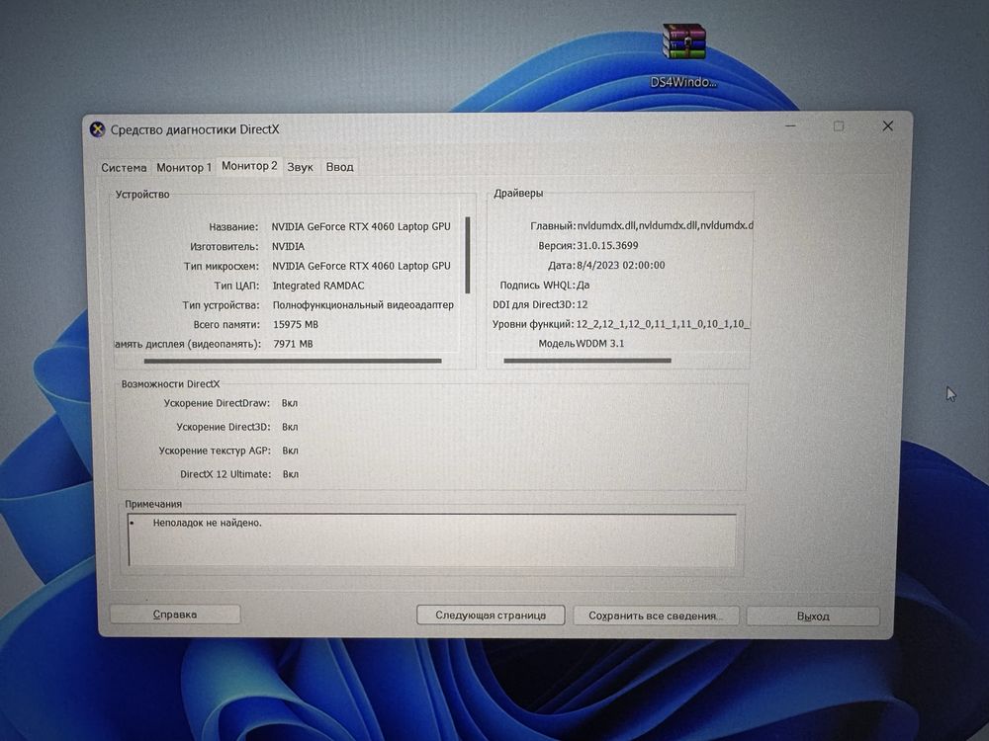This screenshot has height=741, width=989.
Task: Click the 15975 MB total memory value
Action: click(x=296, y=324)
